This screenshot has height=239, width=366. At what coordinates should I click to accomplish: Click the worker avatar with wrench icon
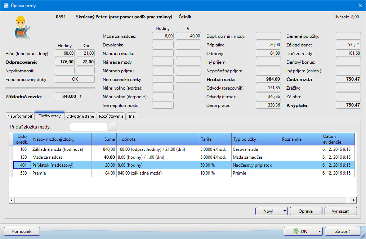click(22, 28)
